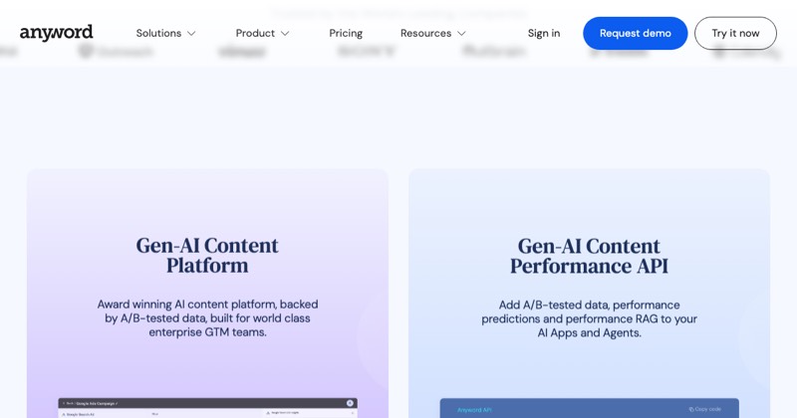This screenshot has width=797, height=418.
Task: Select the Gen-AI Content Platform heading
Action: point(207,256)
